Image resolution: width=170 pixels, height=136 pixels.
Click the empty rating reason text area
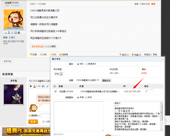(x=79, y=116)
